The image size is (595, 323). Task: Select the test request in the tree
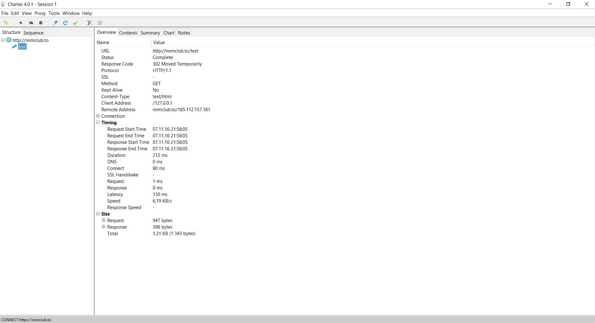pos(22,47)
